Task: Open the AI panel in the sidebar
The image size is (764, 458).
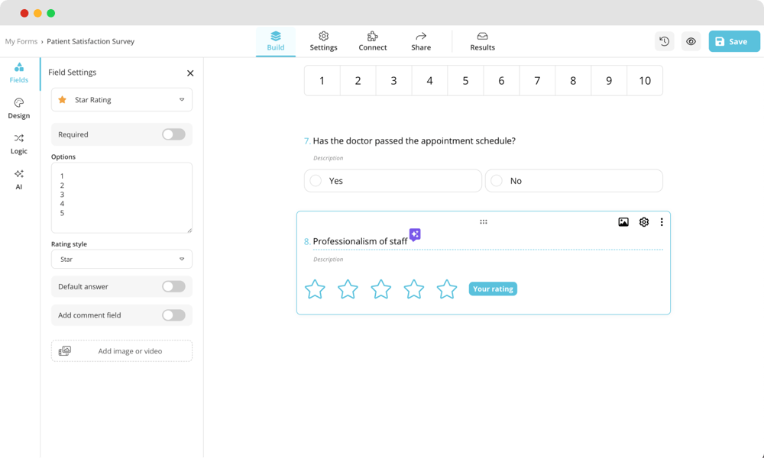Action: coord(18,179)
